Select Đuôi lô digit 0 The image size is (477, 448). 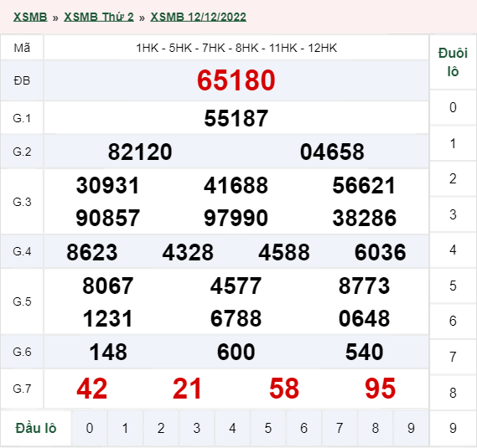tap(453, 107)
